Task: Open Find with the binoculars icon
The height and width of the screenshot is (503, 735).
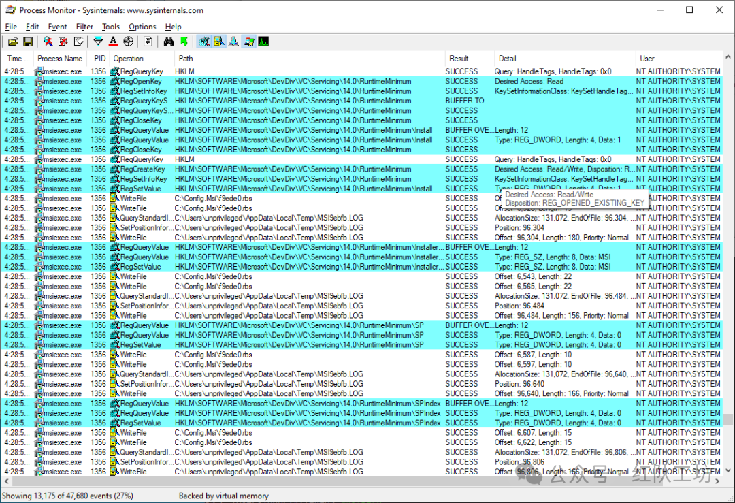Action: click(x=169, y=42)
